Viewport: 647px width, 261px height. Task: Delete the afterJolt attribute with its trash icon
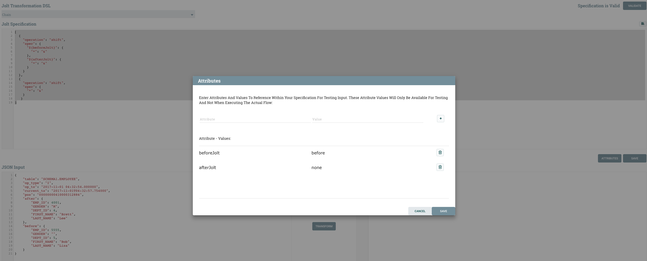click(x=440, y=167)
